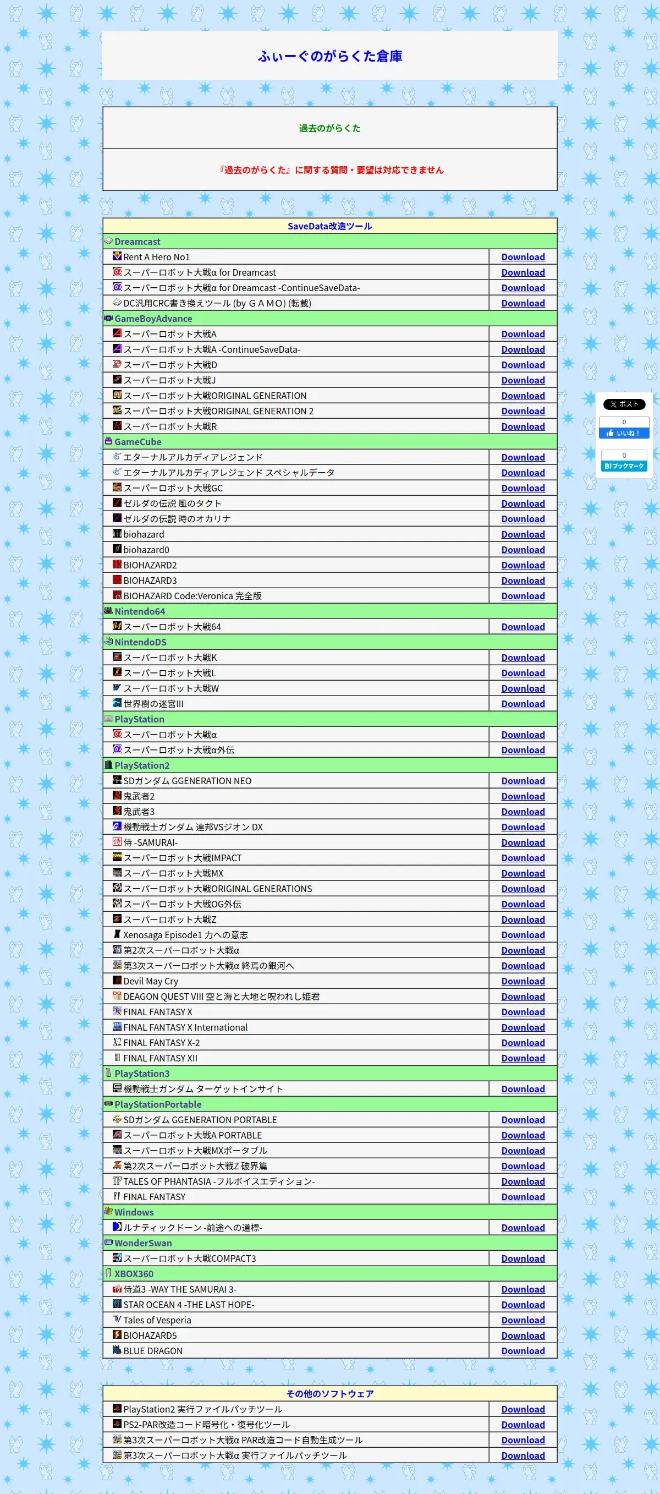The height and width of the screenshot is (1494, 660).
Task: Download 第3次スーパーロボット大戦α PAR改造コード自動生成ツール
Action: click(x=522, y=1440)
